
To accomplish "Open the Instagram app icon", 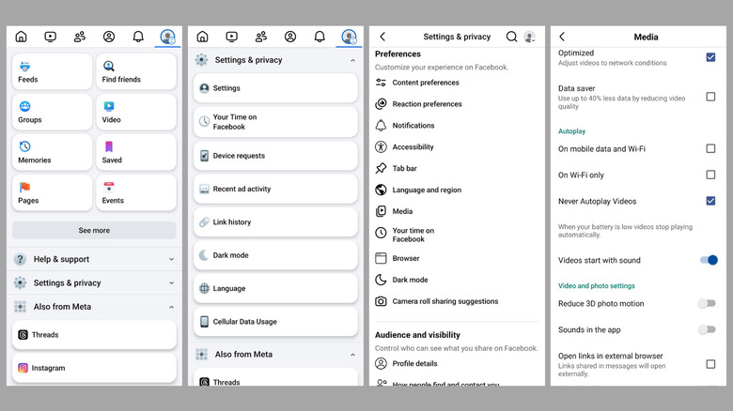I will 23,368.
